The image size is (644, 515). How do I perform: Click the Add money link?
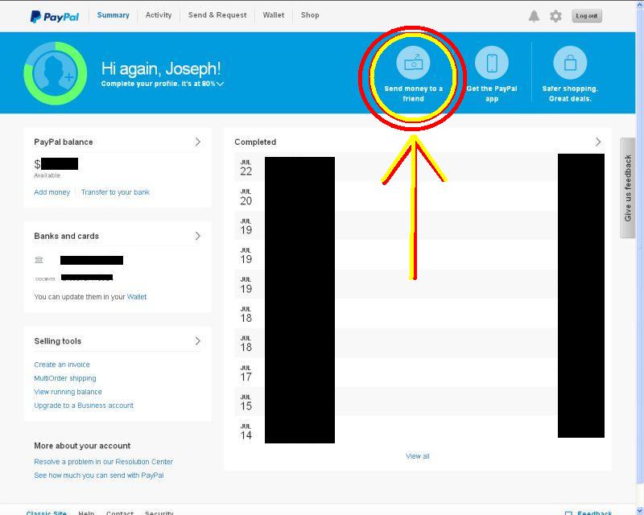pyautogui.click(x=52, y=192)
